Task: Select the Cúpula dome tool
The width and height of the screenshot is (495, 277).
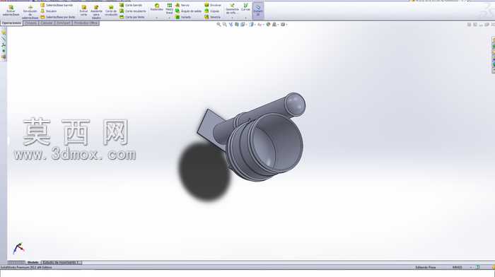Action: click(212, 11)
